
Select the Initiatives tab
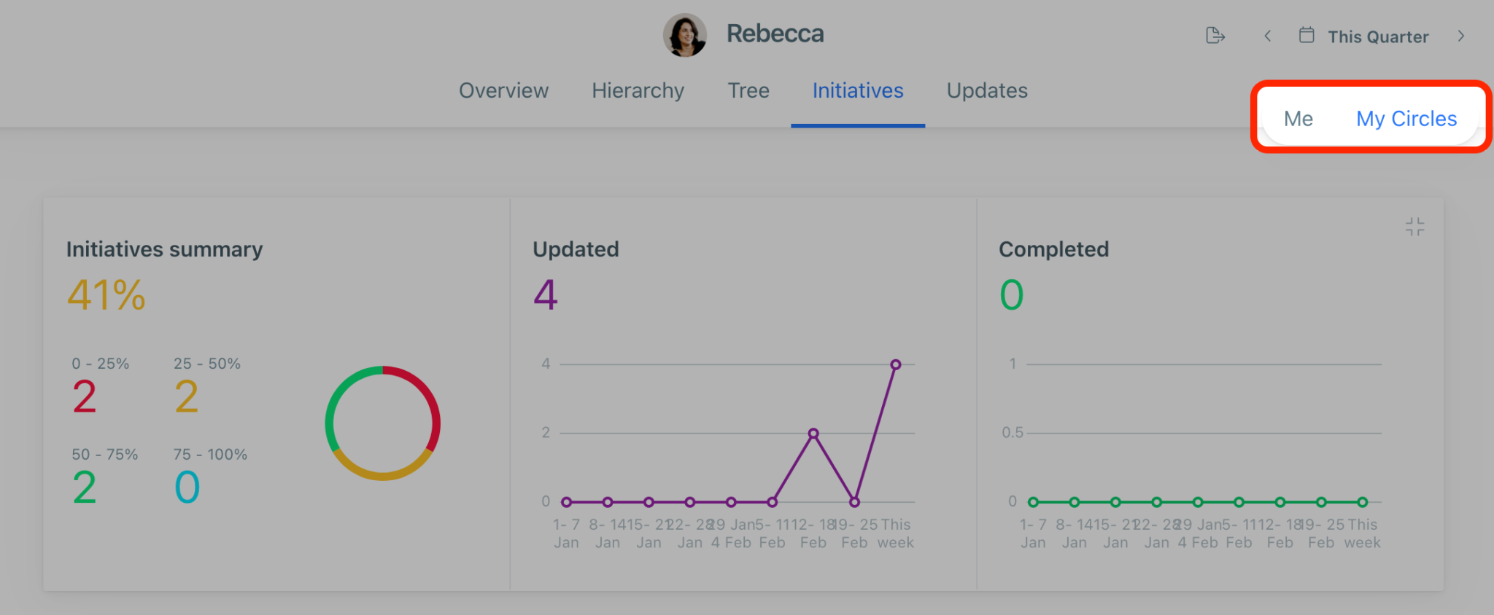(858, 90)
